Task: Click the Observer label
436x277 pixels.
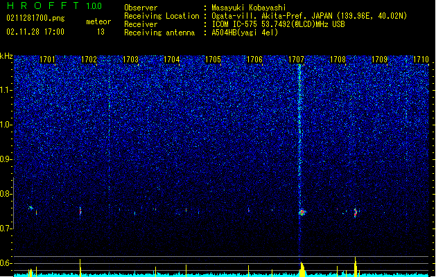Action: 141,8
